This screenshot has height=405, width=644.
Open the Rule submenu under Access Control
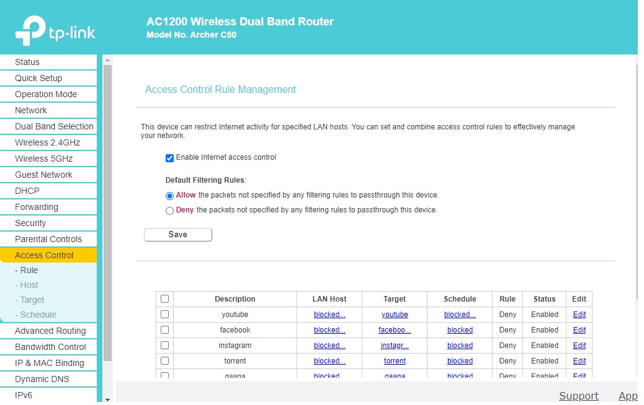pos(26,270)
